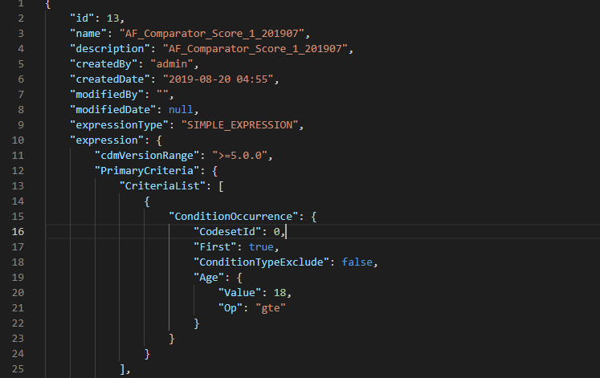
Task: Select line via gutter number 15
Action: [x=18, y=217]
